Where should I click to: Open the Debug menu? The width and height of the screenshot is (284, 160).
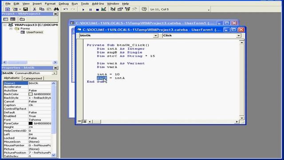pyautogui.click(x=63, y=4)
